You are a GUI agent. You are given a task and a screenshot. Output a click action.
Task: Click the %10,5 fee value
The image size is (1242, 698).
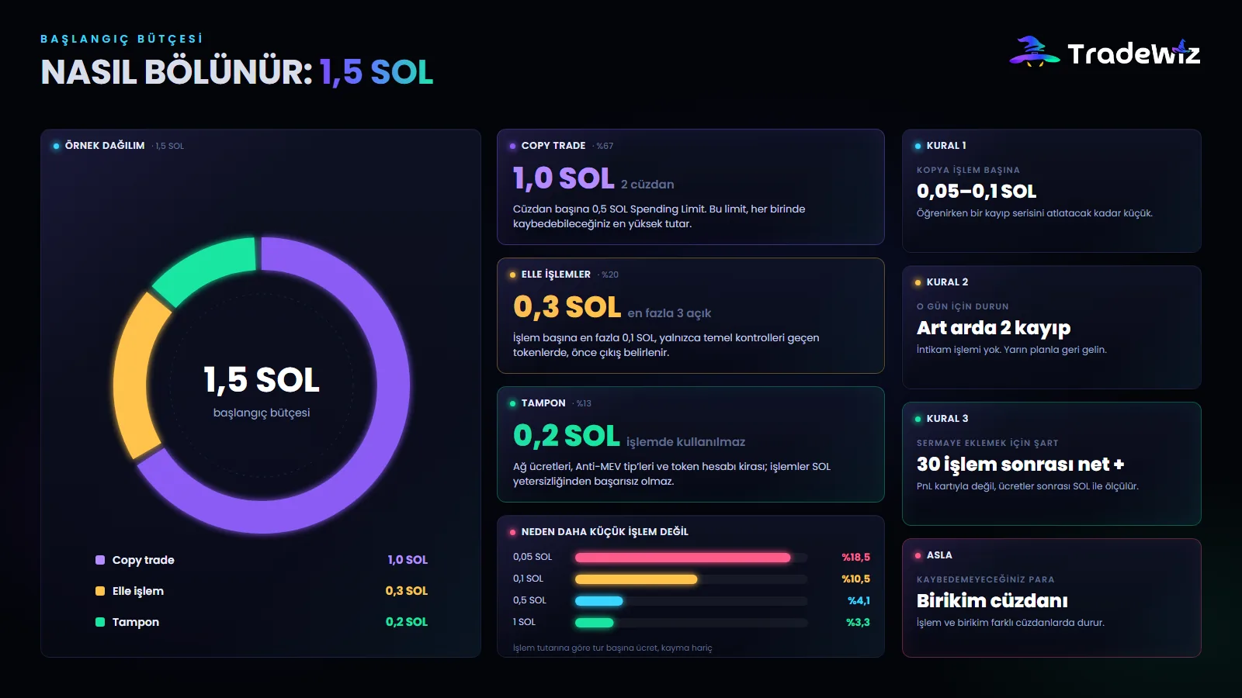click(855, 579)
